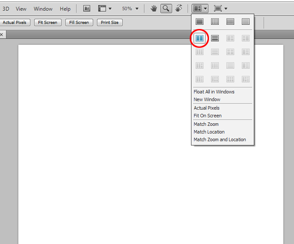The width and height of the screenshot is (294, 244).
Task: Open the Help menu
Action: [65, 9]
